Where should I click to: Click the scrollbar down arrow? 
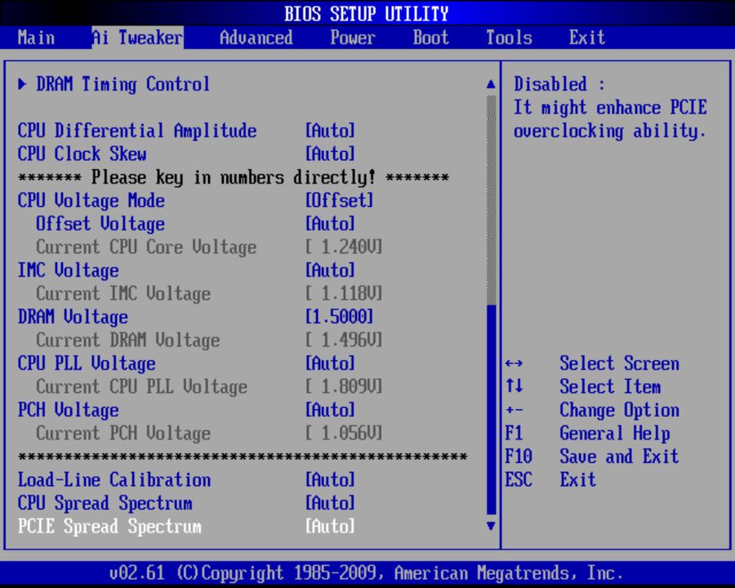pos(491,526)
